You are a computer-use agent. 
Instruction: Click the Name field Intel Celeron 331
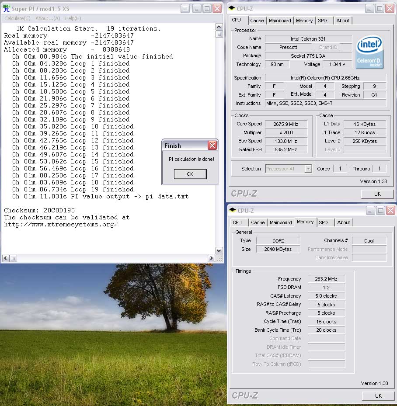308,39
